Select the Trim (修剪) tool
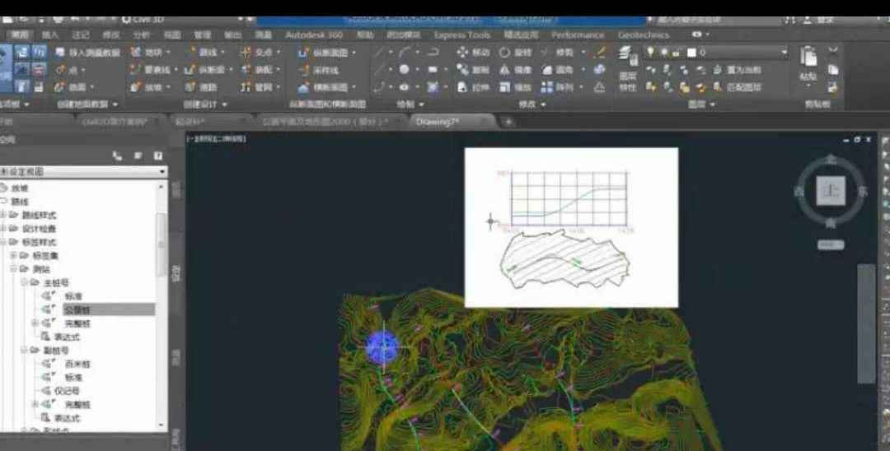890x451 pixels. pos(557,52)
